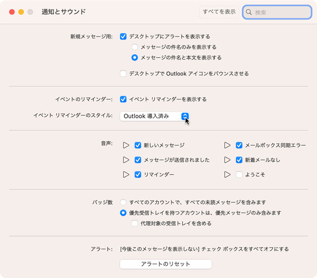Play the 新着メールなし sound preview
The height and width of the screenshot is (278, 317).
point(227,160)
